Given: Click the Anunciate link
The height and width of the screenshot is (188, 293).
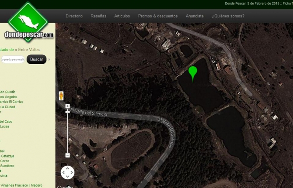Looking at the screenshot, I should pos(195,16).
